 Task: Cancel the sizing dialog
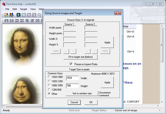tap(74, 102)
